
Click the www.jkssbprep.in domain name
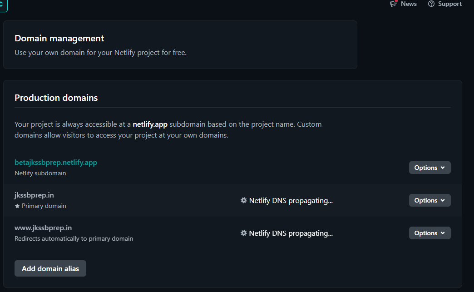[43, 228]
